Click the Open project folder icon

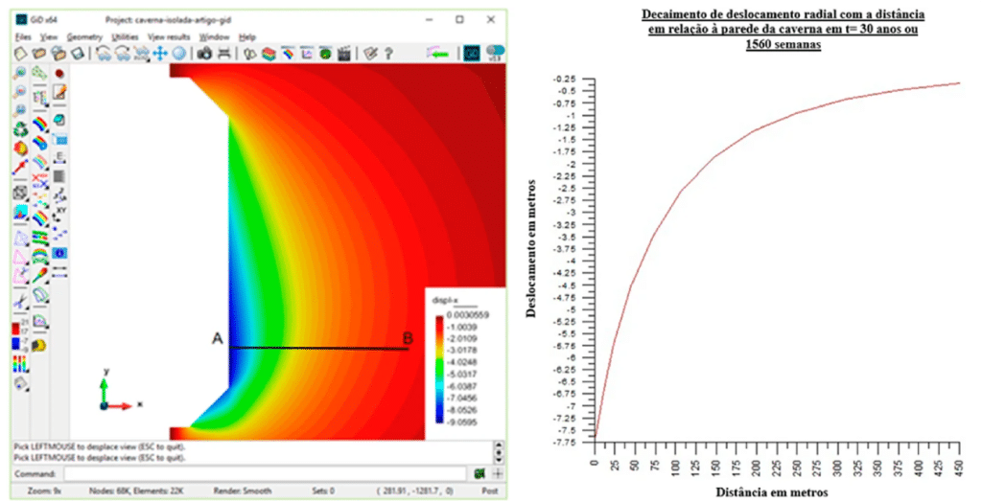[x=38, y=54]
